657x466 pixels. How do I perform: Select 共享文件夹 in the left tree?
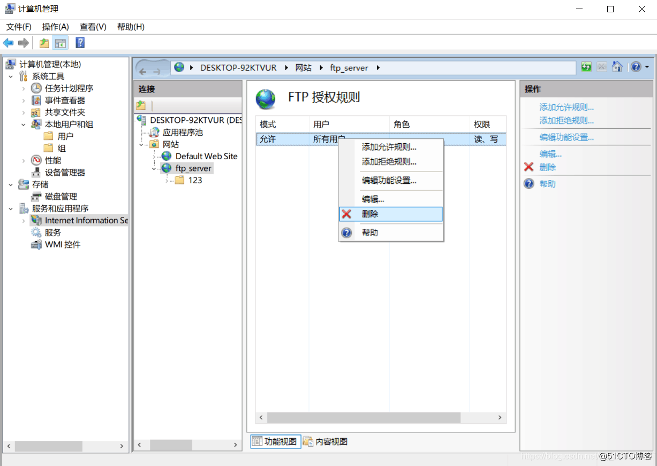coord(65,112)
